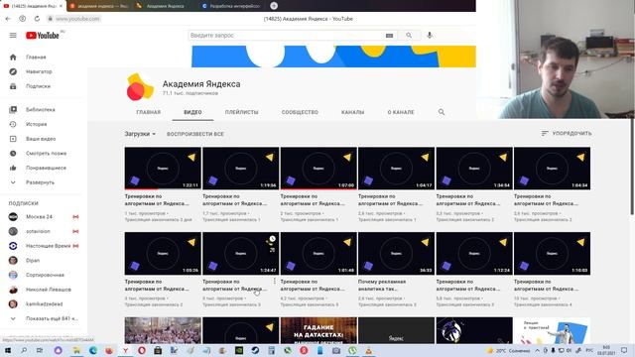Open Steam from the taskbar

coord(255,350)
